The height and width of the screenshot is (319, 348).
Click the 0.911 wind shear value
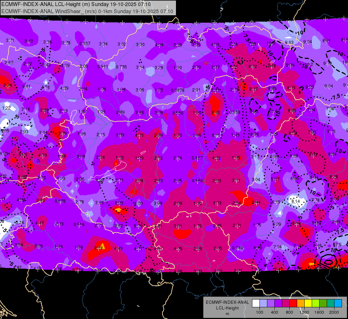point(103,66)
